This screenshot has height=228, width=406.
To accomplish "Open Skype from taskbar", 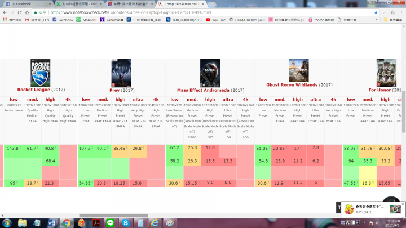I will [126, 223].
